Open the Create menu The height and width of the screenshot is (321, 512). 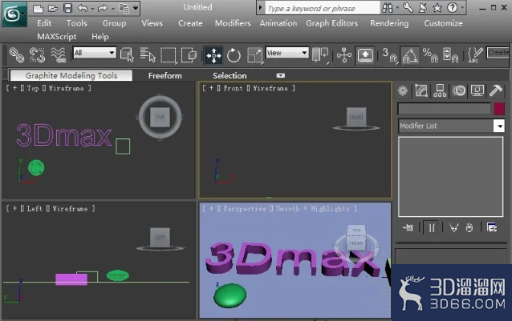click(190, 23)
